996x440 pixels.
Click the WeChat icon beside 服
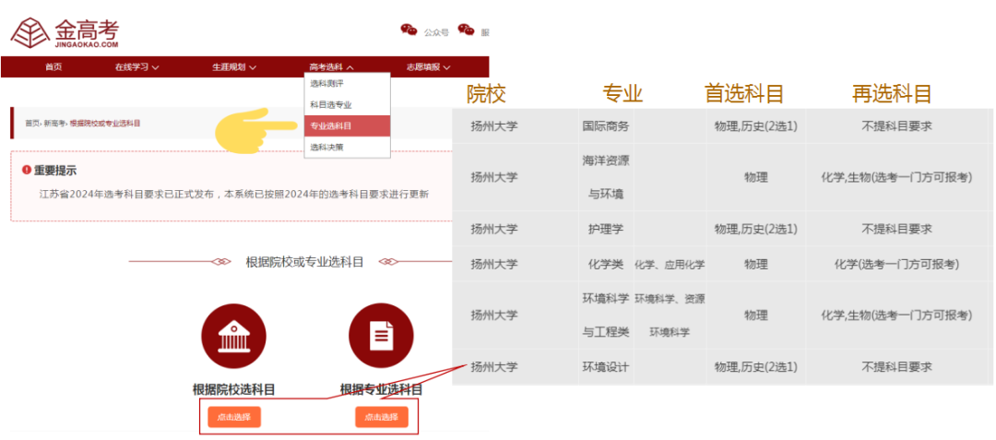467,30
